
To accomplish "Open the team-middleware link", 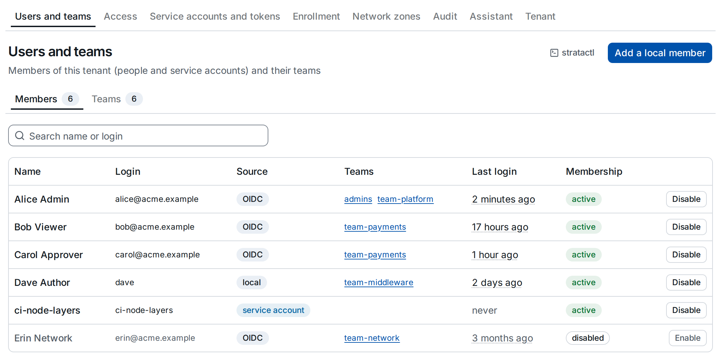I will point(379,282).
